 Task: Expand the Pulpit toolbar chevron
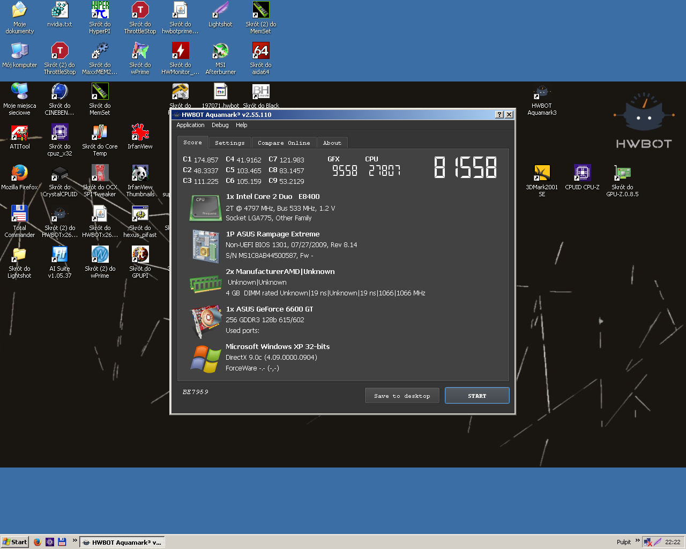point(637,540)
